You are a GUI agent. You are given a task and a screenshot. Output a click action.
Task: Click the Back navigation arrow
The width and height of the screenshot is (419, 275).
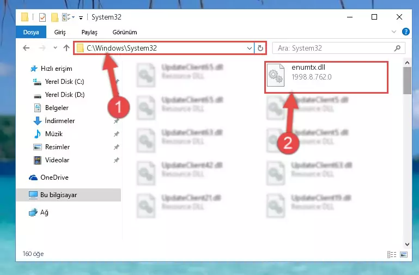(x=26, y=48)
